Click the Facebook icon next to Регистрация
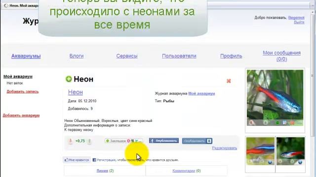The height and width of the screenshot is (177, 316). point(94,160)
